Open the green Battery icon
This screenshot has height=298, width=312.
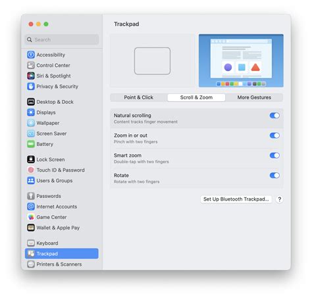pos(31,144)
